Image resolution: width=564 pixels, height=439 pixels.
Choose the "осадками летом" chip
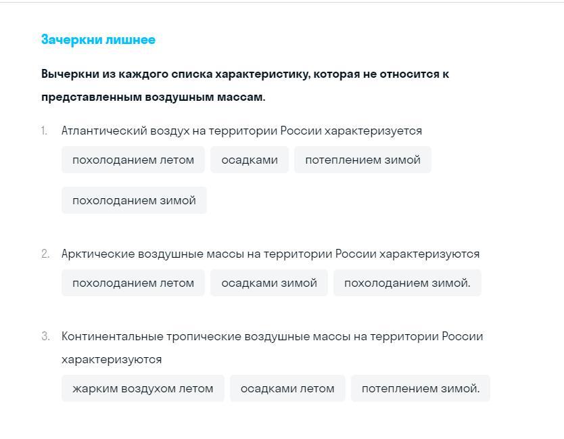[x=287, y=389]
